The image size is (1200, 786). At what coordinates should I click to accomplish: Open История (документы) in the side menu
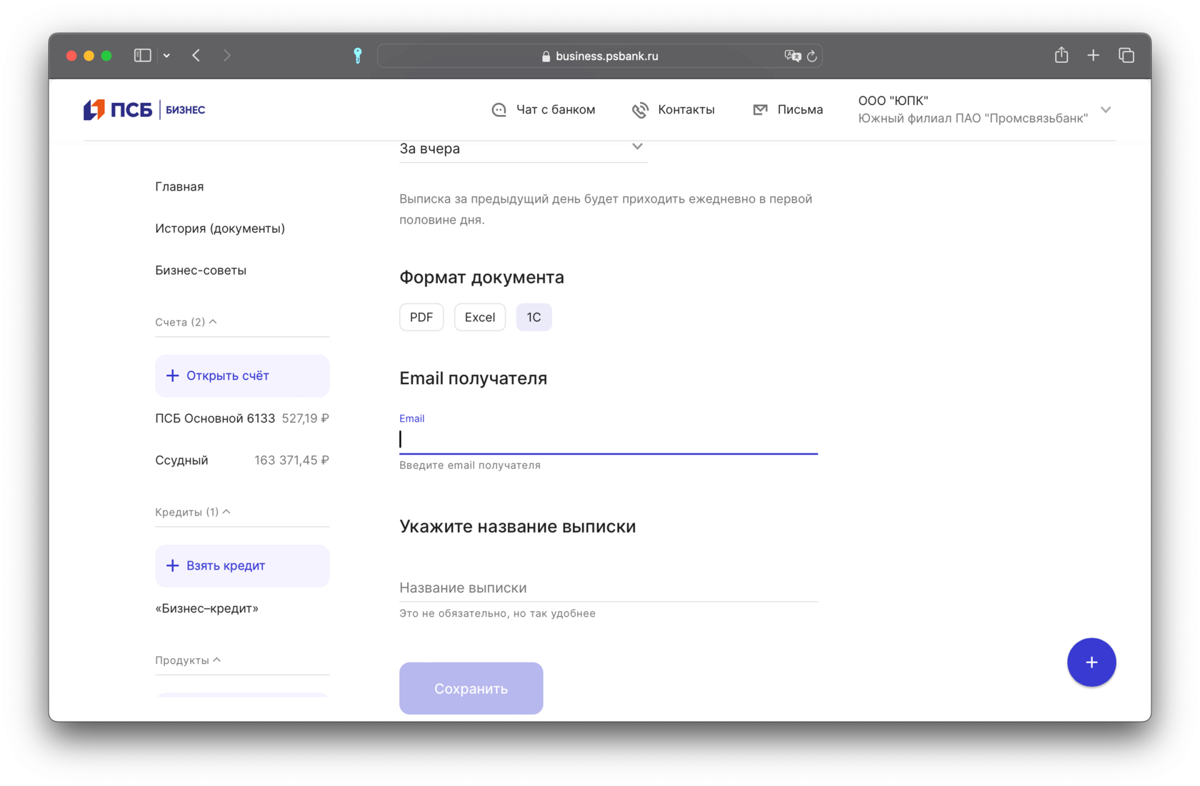(x=220, y=228)
